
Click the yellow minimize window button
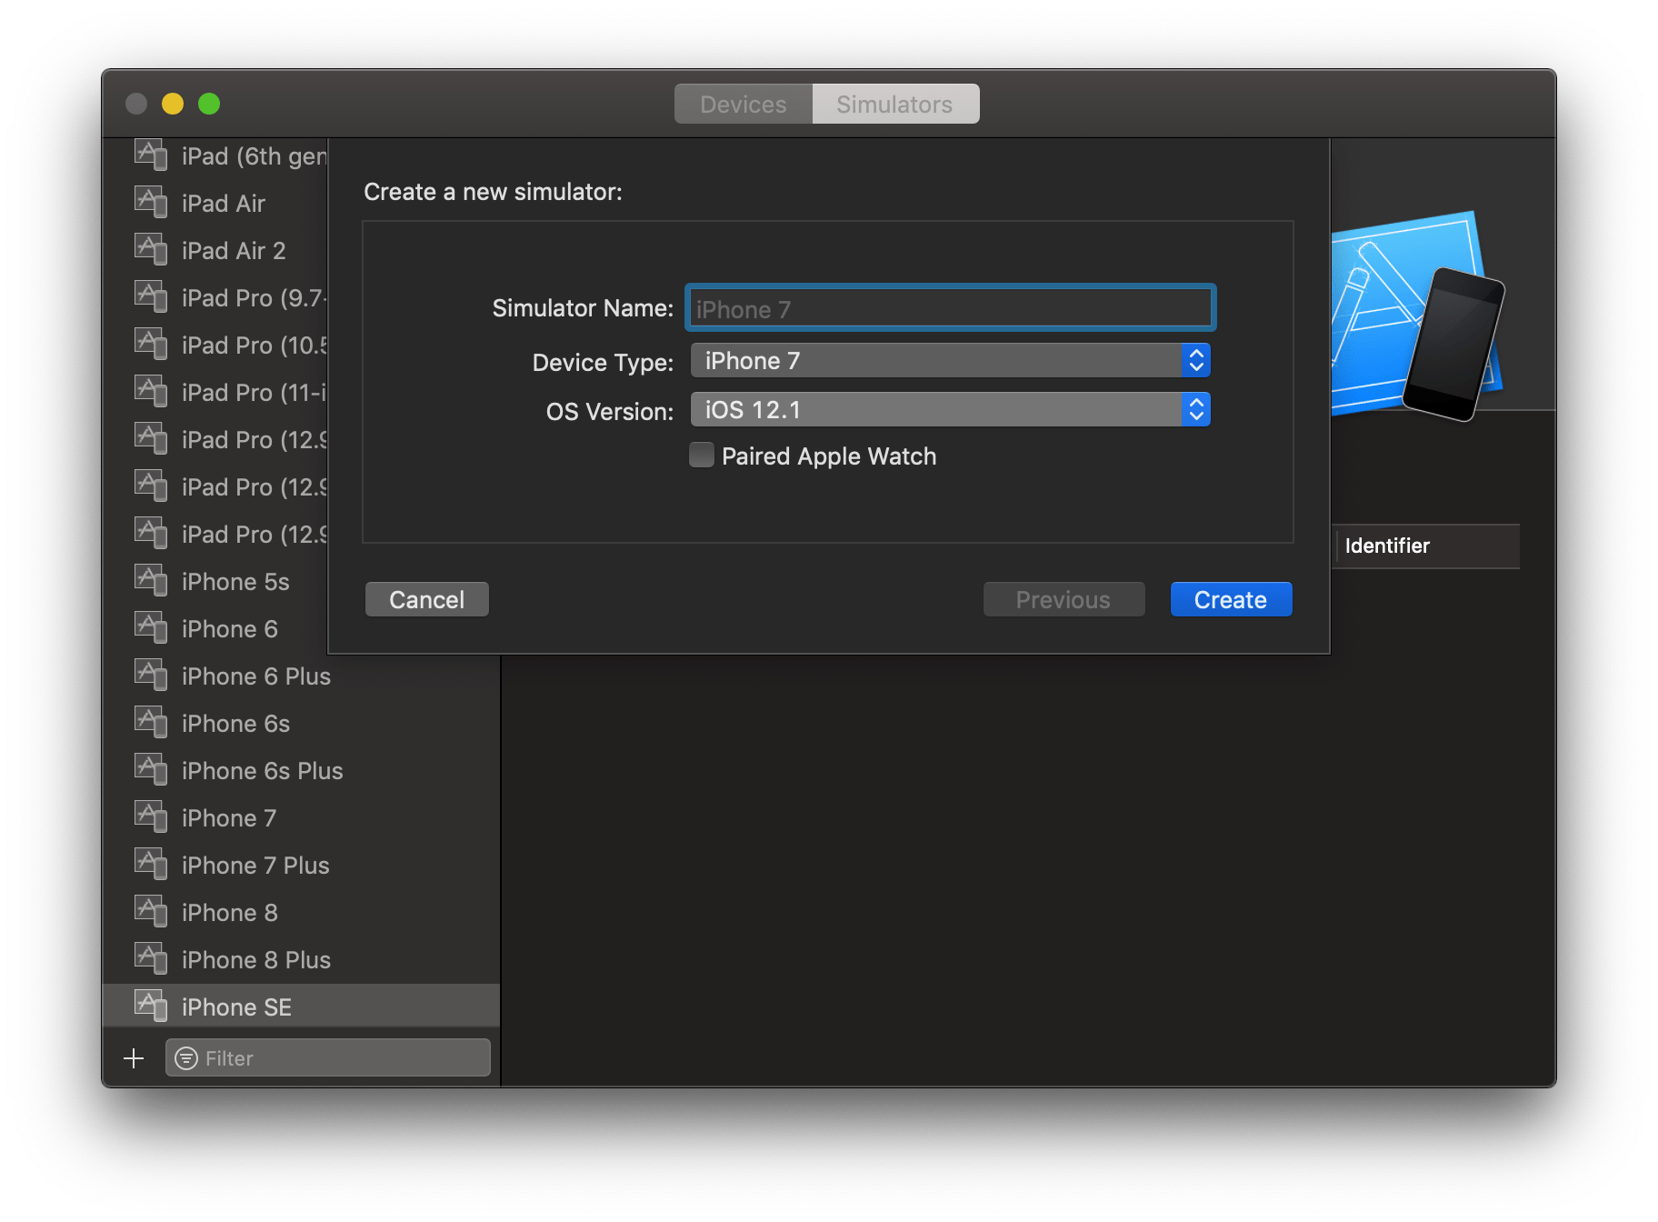tap(173, 104)
